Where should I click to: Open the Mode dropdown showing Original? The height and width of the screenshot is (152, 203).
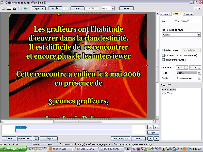(x=199, y=73)
